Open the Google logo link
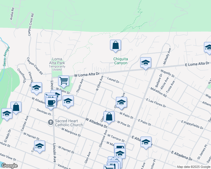Image resolution: width=211 pixels, height=169 pixels. coord(9,166)
